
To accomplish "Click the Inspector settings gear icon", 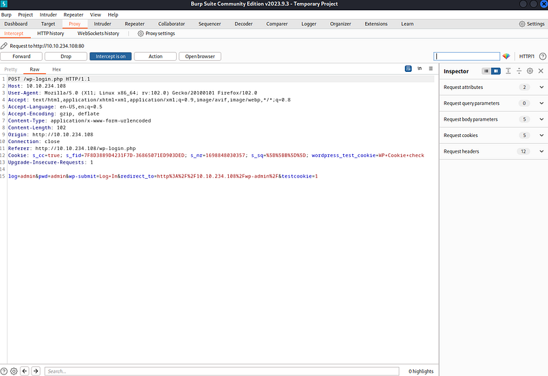I will point(530,71).
